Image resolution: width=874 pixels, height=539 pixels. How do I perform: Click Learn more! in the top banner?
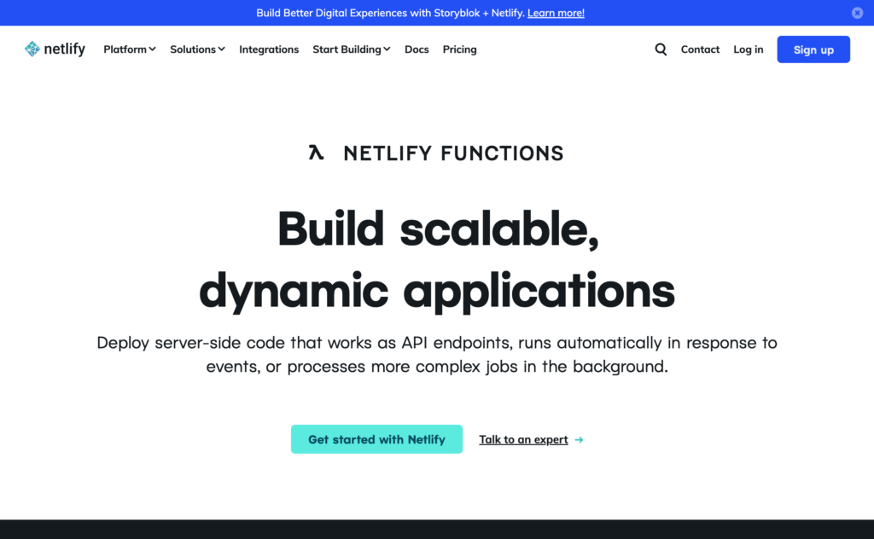[x=556, y=13]
